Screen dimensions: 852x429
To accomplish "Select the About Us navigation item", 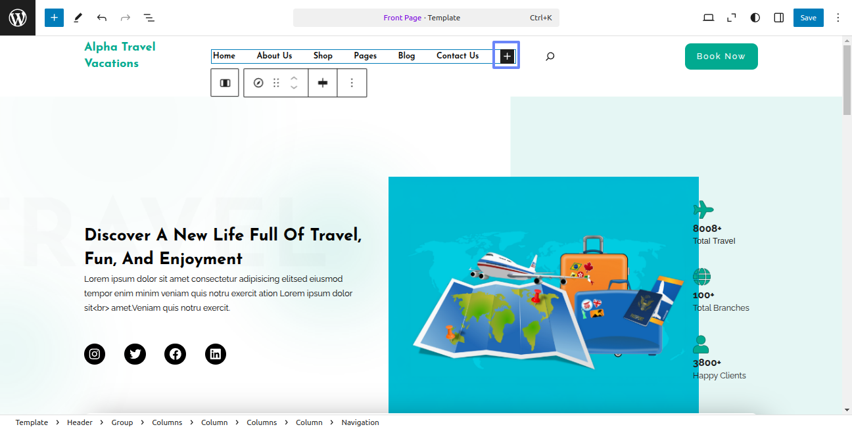I will pos(274,56).
